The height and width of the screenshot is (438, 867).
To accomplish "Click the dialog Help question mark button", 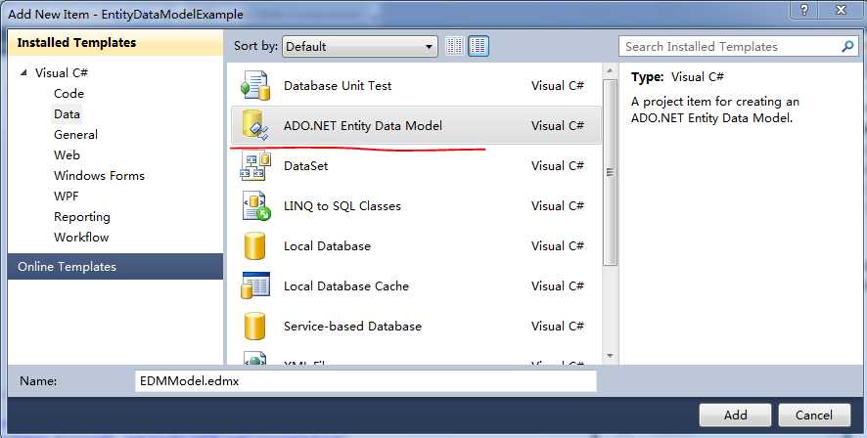I will (805, 10).
